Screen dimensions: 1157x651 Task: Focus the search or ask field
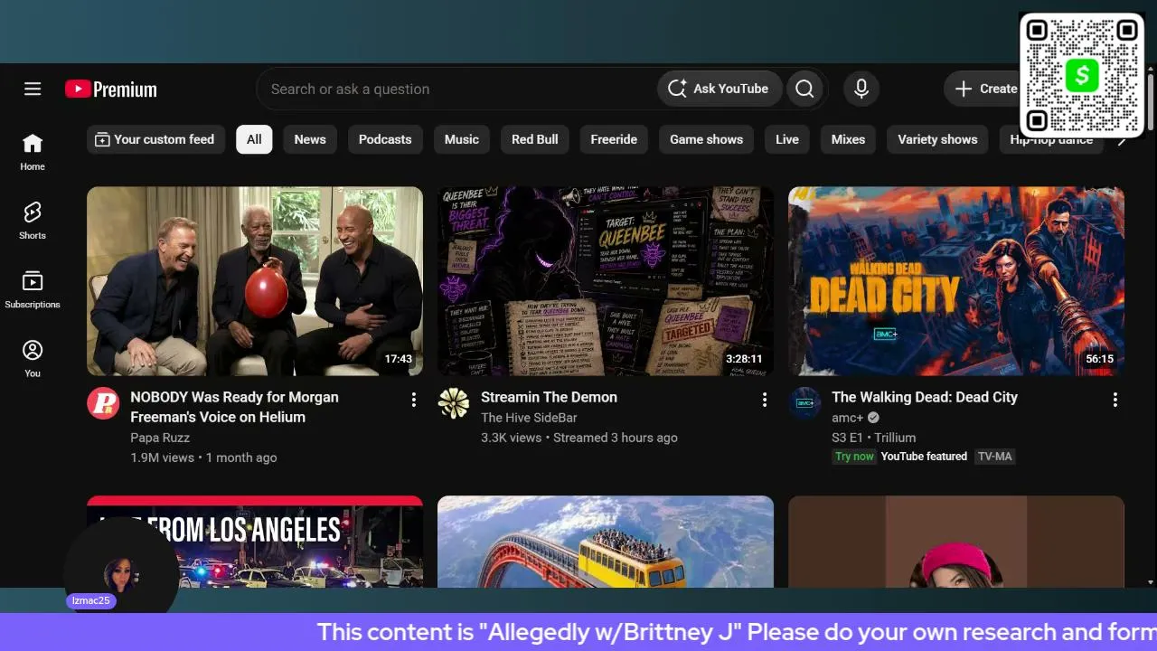[456, 89]
